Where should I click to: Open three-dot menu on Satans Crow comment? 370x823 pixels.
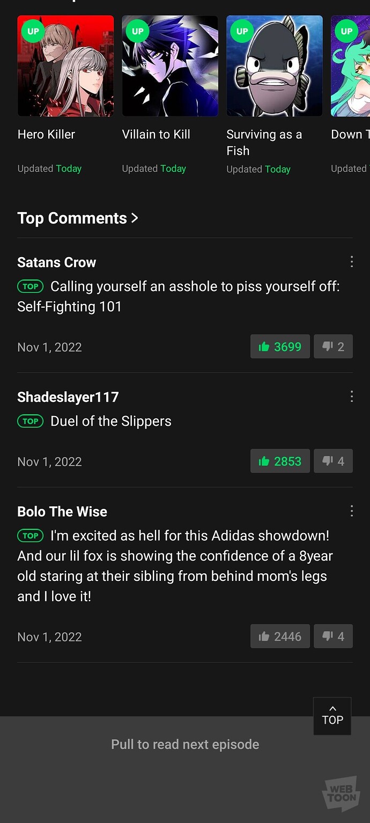(352, 261)
